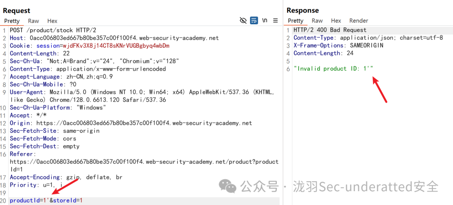Image resolution: width=453 pixels, height=205 pixels.
Task: Select the Response Pretty tab
Action: pos(296,21)
